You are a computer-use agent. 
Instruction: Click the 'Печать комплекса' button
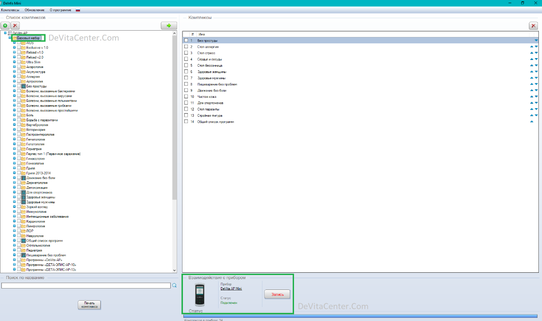coord(89,305)
